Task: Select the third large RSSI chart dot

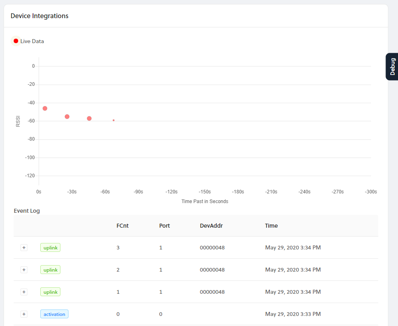Action: 89,118
